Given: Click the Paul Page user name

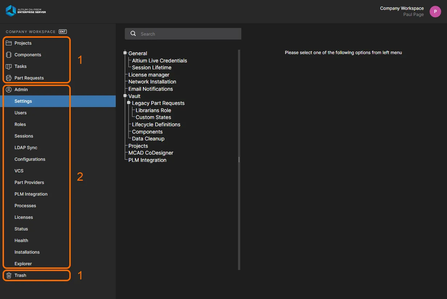Looking at the screenshot, I should (414, 15).
